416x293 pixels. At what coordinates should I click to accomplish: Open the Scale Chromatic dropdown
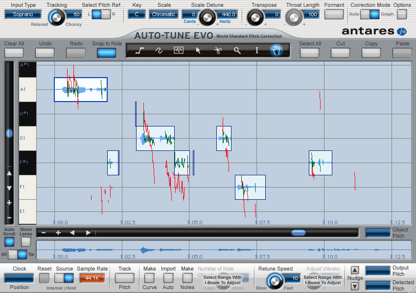[x=163, y=14]
